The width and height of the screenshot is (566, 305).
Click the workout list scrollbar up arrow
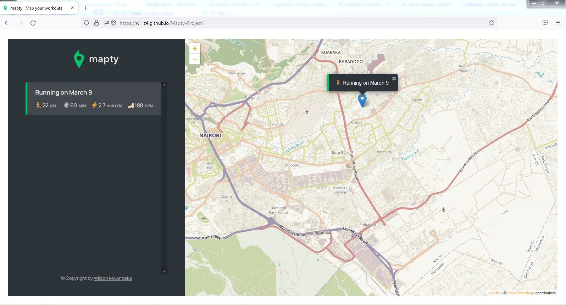coord(164,85)
